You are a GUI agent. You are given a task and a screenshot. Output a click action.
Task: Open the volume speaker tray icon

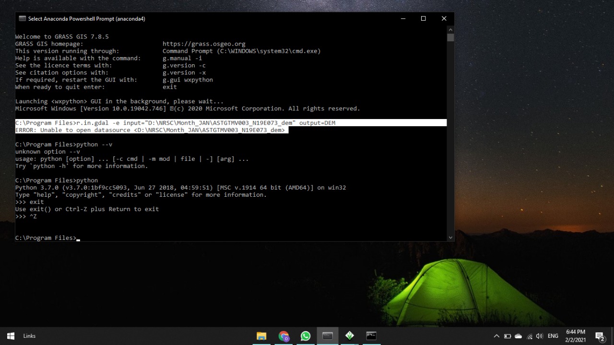[540, 336]
